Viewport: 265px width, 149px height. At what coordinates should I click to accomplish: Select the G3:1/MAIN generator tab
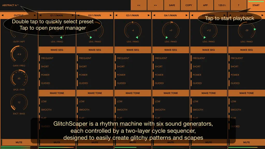pos(132,15)
